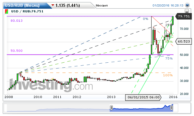
Task: Open the USD/RUB (Месяц) tab
Action: tap(22, 6)
